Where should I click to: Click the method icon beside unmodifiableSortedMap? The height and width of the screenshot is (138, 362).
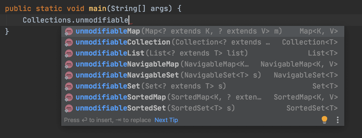[69, 97]
